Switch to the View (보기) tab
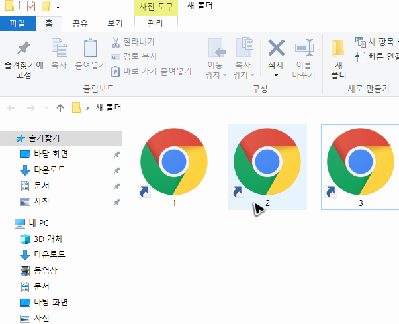Viewport: 399px width, 324px height. [115, 23]
